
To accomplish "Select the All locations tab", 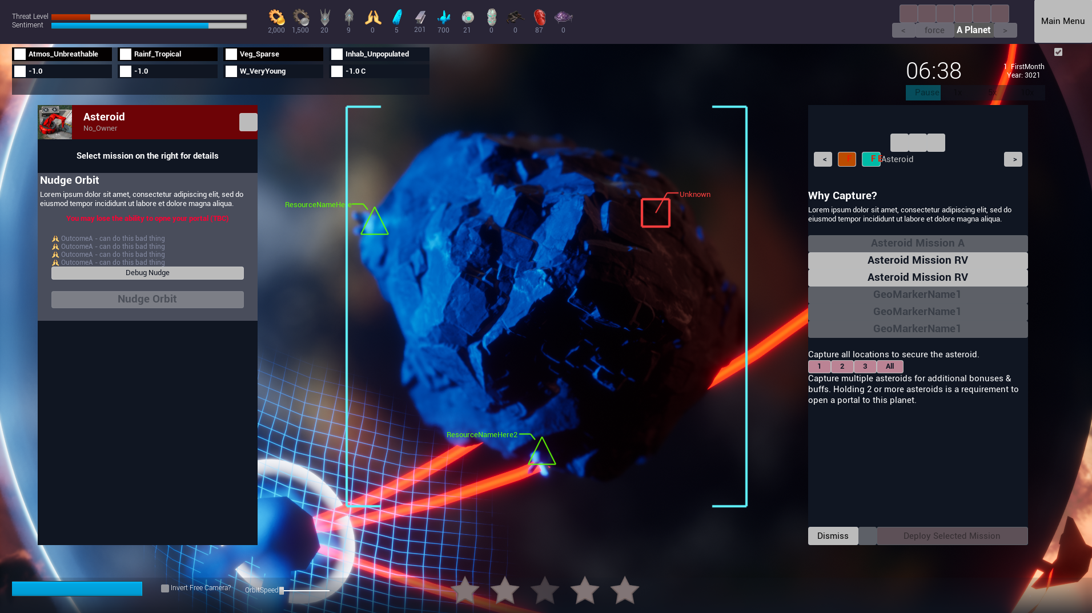I will click(x=890, y=366).
